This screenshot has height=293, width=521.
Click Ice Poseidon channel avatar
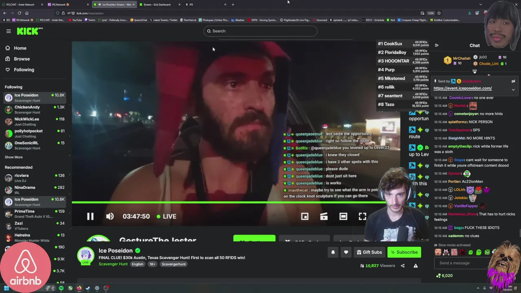tap(86, 256)
